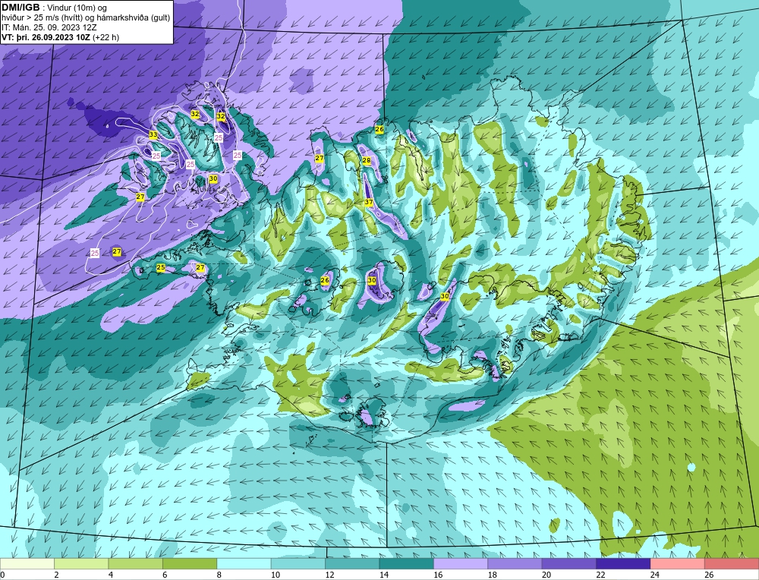Click legend scale number '20'

[546, 575]
